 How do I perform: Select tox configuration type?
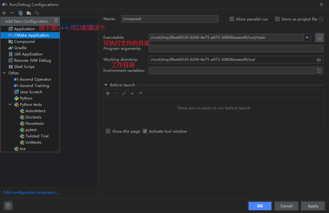click(x=30, y=149)
